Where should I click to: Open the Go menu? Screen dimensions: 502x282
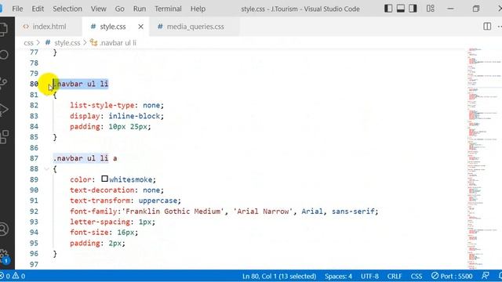click(x=119, y=9)
